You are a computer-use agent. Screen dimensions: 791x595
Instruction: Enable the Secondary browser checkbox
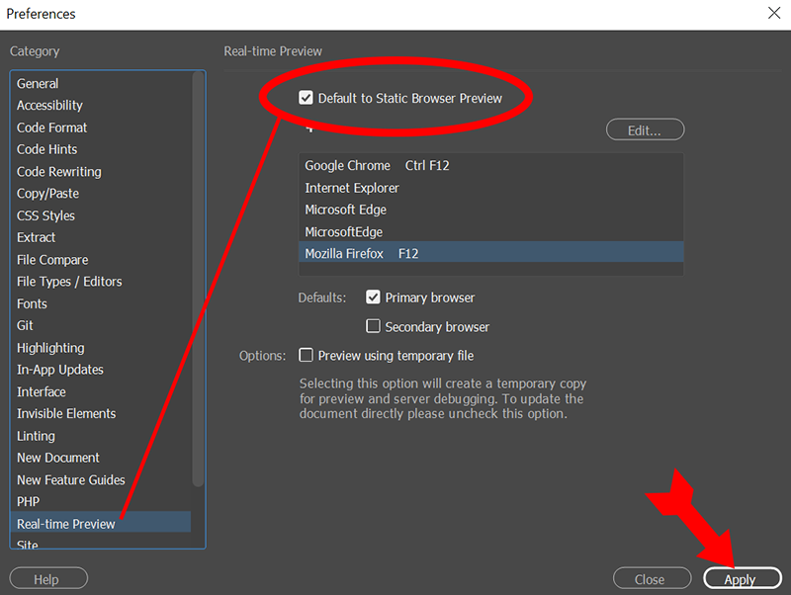click(x=373, y=326)
